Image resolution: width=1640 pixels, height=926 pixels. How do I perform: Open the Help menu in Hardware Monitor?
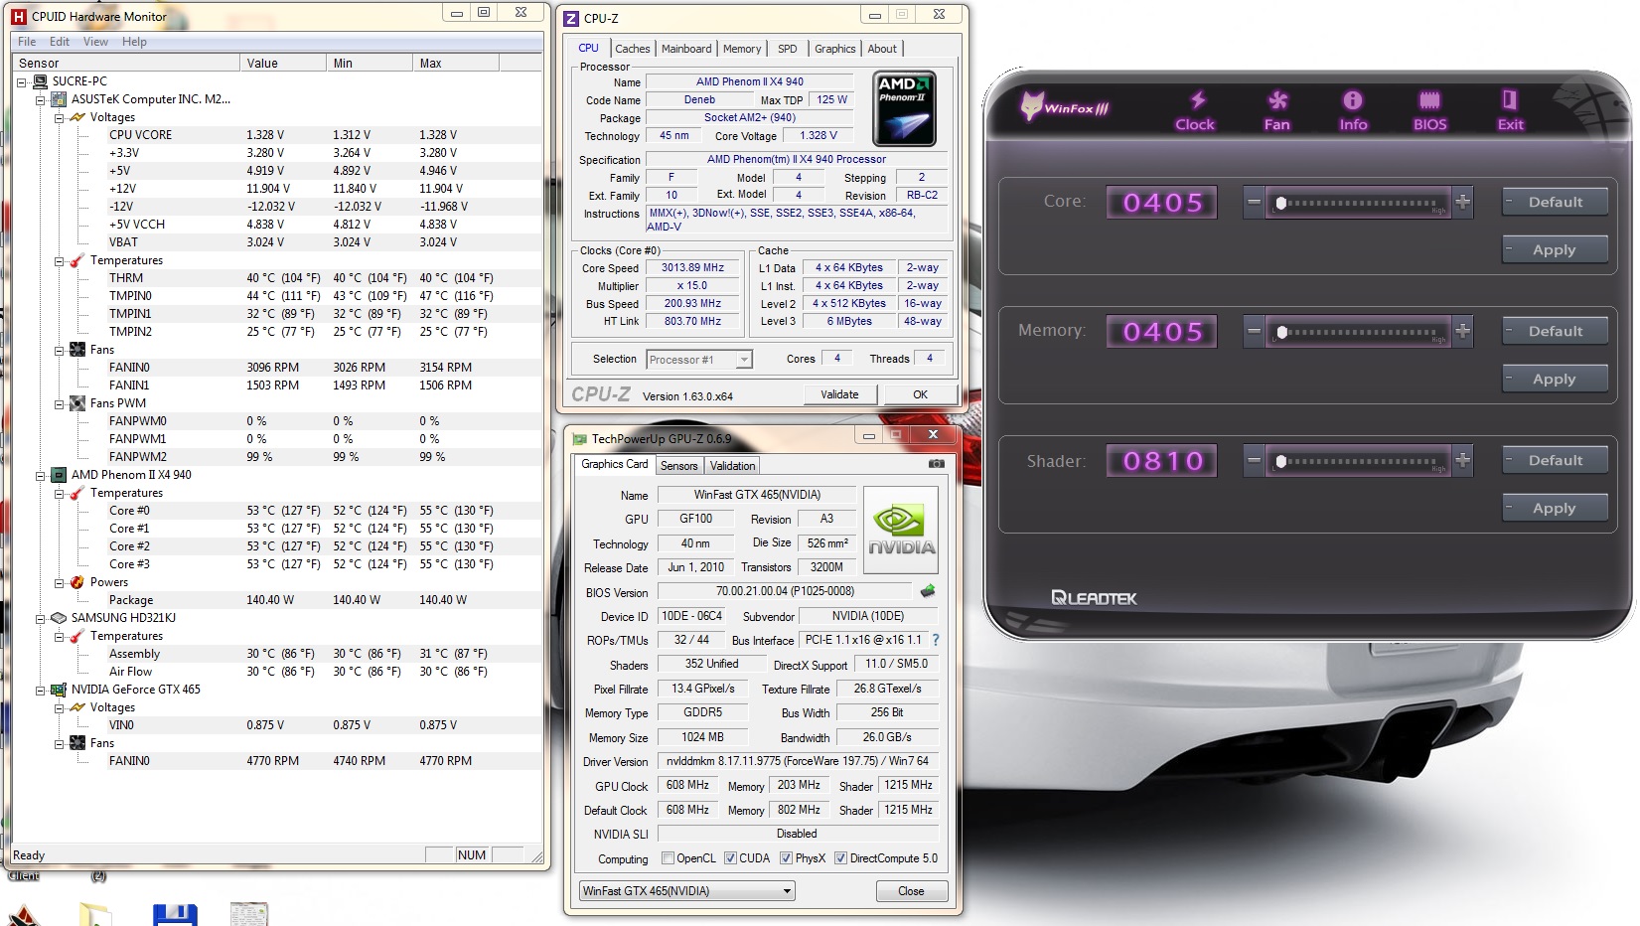[x=134, y=42]
